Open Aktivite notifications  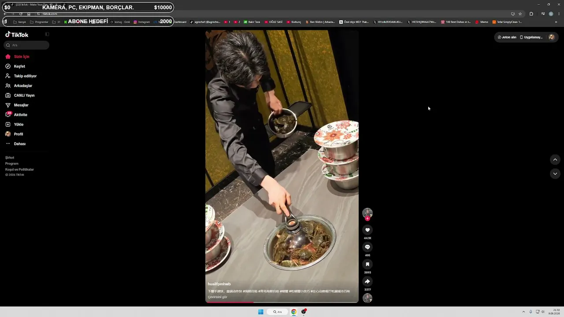[x=16, y=115]
